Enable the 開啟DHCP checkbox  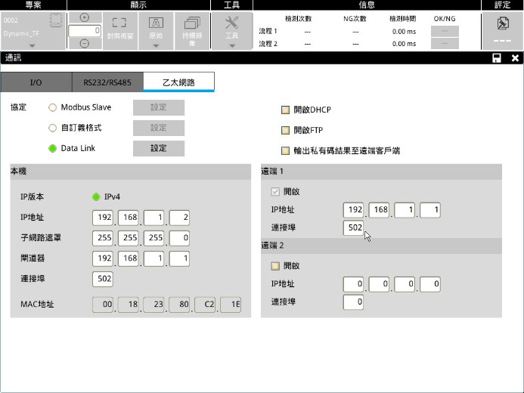click(285, 110)
